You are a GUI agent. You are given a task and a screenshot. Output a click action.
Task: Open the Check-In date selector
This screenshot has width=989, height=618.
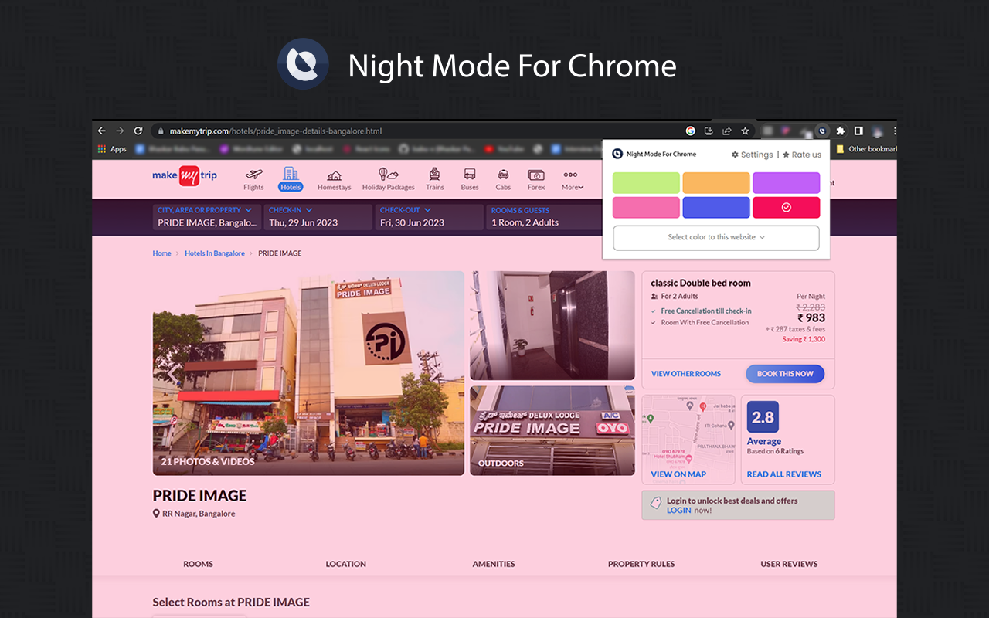318,217
